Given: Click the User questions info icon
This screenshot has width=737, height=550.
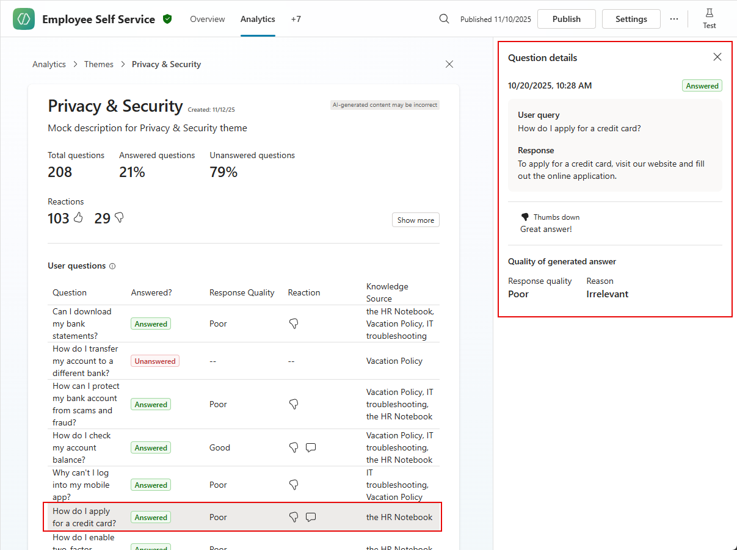Looking at the screenshot, I should 112,266.
